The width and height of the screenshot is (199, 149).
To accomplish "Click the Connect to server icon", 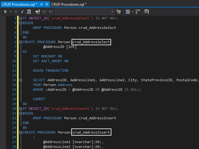I will tap(38, 12).
